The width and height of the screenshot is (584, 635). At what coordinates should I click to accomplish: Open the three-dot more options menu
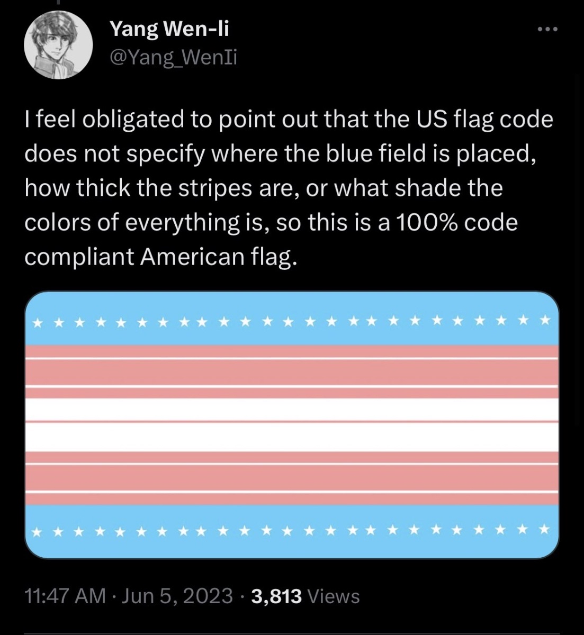click(x=547, y=30)
